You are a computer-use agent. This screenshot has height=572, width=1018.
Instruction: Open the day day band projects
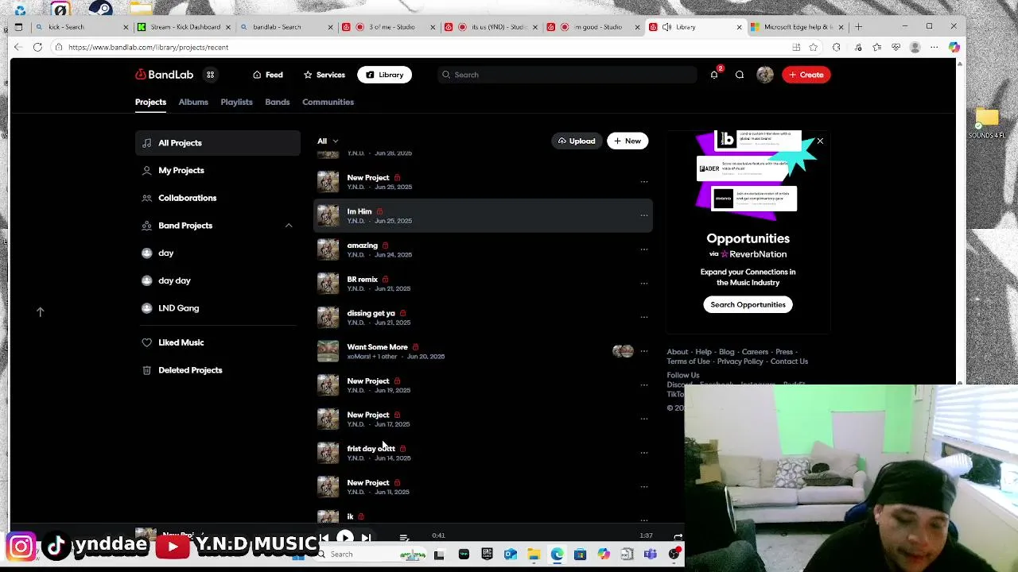click(218, 280)
